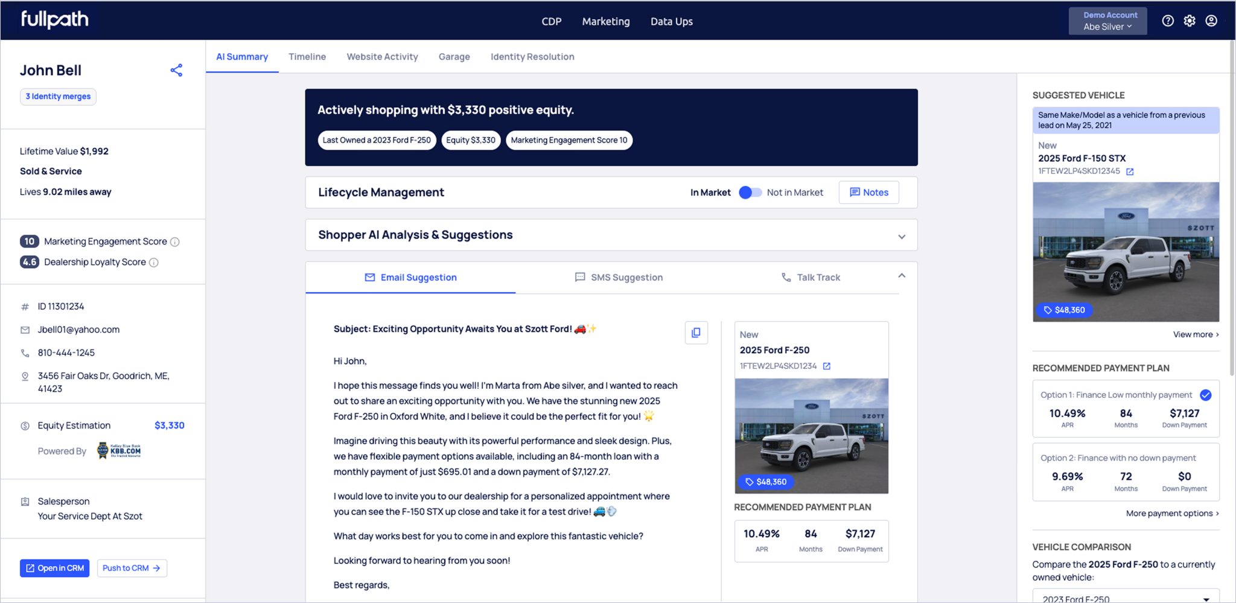Select the Talk Track tab
This screenshot has width=1236, height=603.
click(x=811, y=278)
